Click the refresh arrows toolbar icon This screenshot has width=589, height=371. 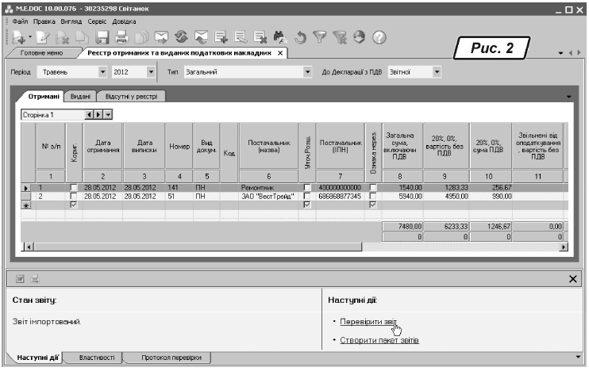(180, 37)
